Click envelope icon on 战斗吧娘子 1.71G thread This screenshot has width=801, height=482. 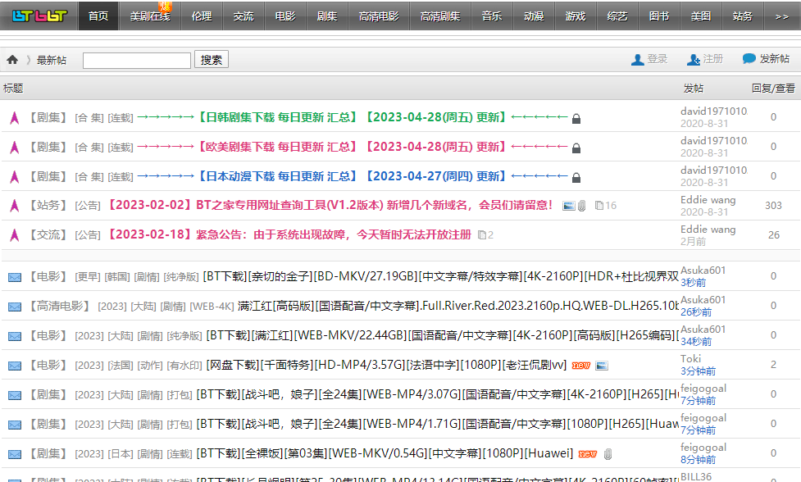15,425
